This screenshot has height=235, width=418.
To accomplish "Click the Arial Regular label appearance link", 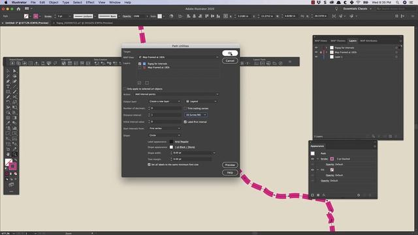I will pyautogui.click(x=182, y=142).
